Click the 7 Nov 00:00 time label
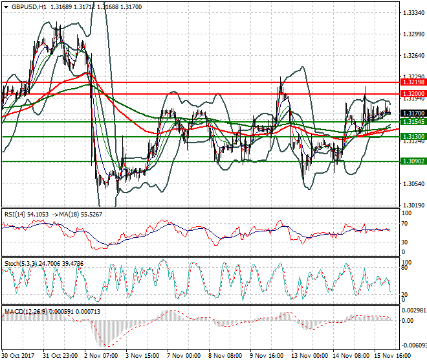Screen dimensions: 427x363 point(184,356)
